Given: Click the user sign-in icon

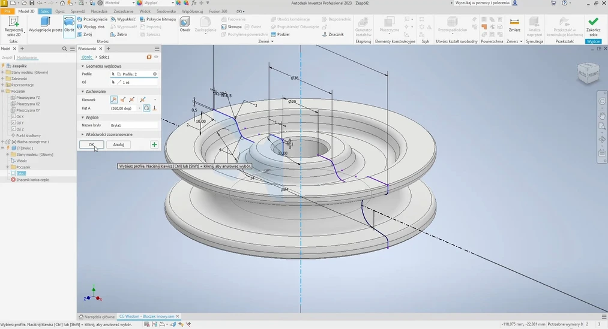Looking at the screenshot, I should [515, 3].
